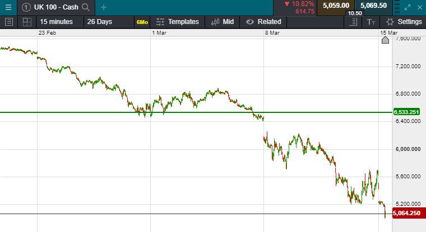Open chart Settings gear
The height and width of the screenshot is (232, 426).
tap(404, 22)
